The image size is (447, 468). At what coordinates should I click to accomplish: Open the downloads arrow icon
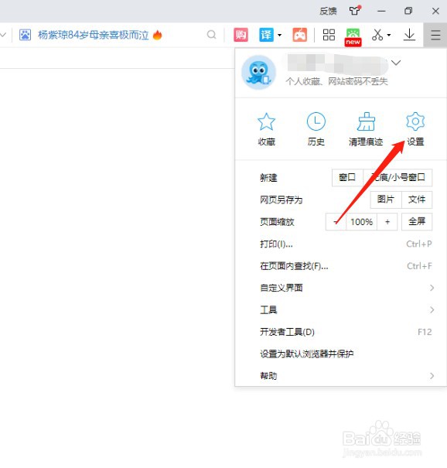point(409,35)
